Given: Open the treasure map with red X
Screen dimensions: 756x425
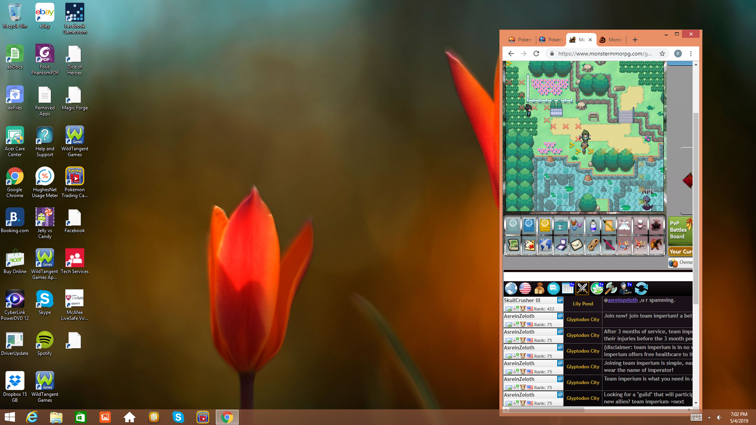Looking at the screenshot, I should coord(529,245).
